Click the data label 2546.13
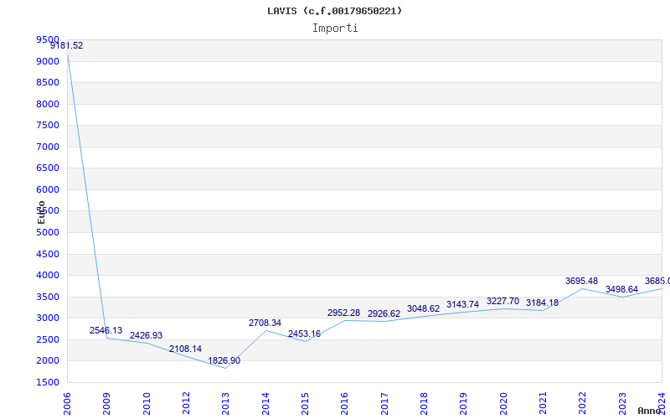This screenshot has width=670, height=419. pos(106,330)
